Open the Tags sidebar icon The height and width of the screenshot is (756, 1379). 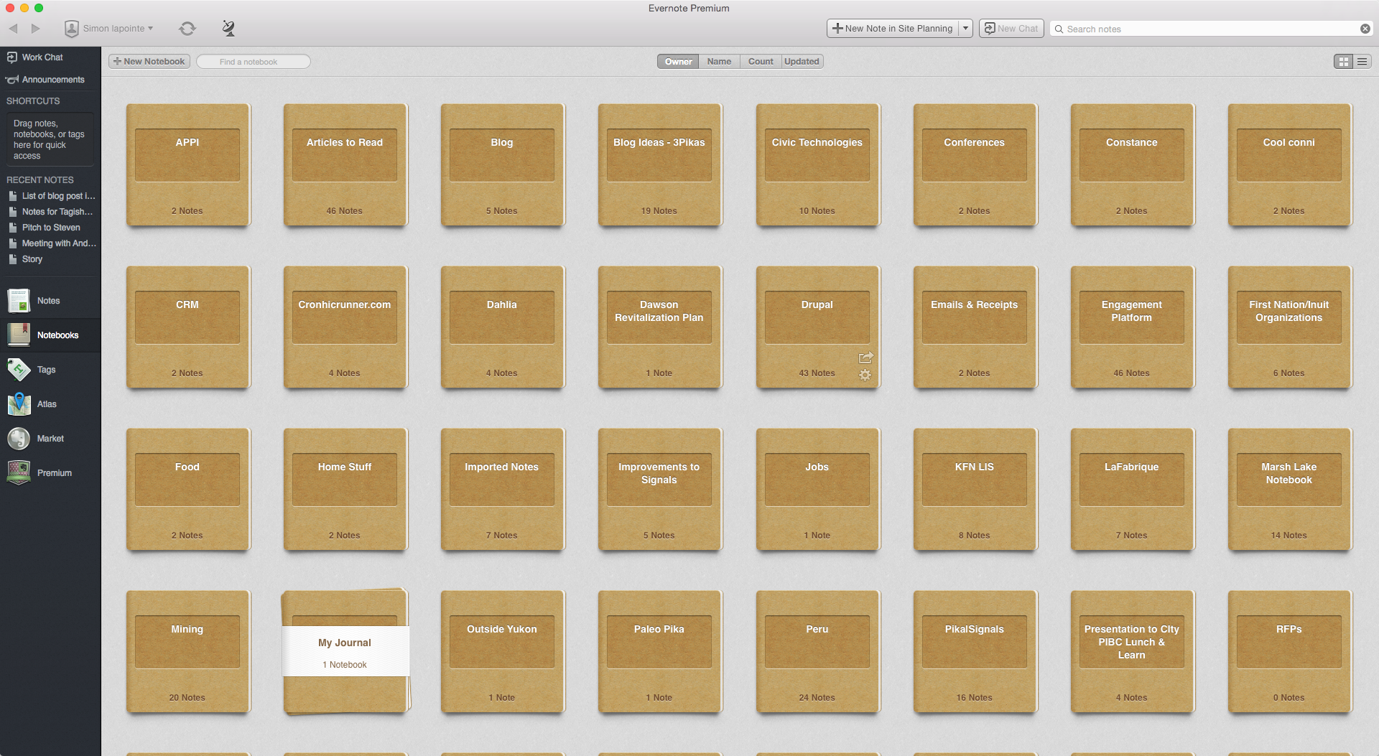(19, 370)
